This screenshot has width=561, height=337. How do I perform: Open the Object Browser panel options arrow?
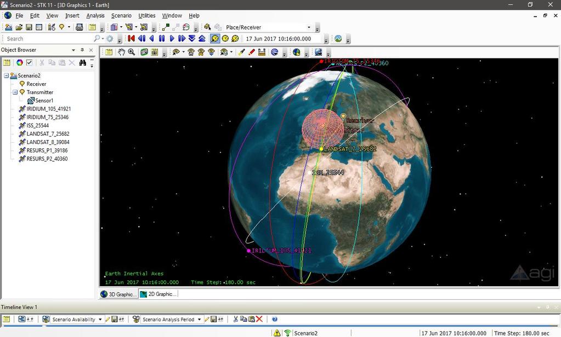(x=73, y=50)
